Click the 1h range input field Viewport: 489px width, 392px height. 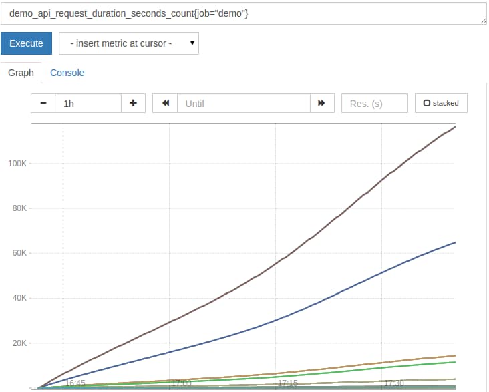[88, 103]
